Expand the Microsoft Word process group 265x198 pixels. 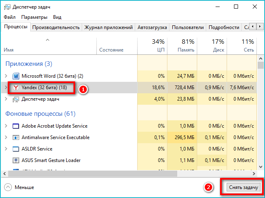tap(6, 76)
